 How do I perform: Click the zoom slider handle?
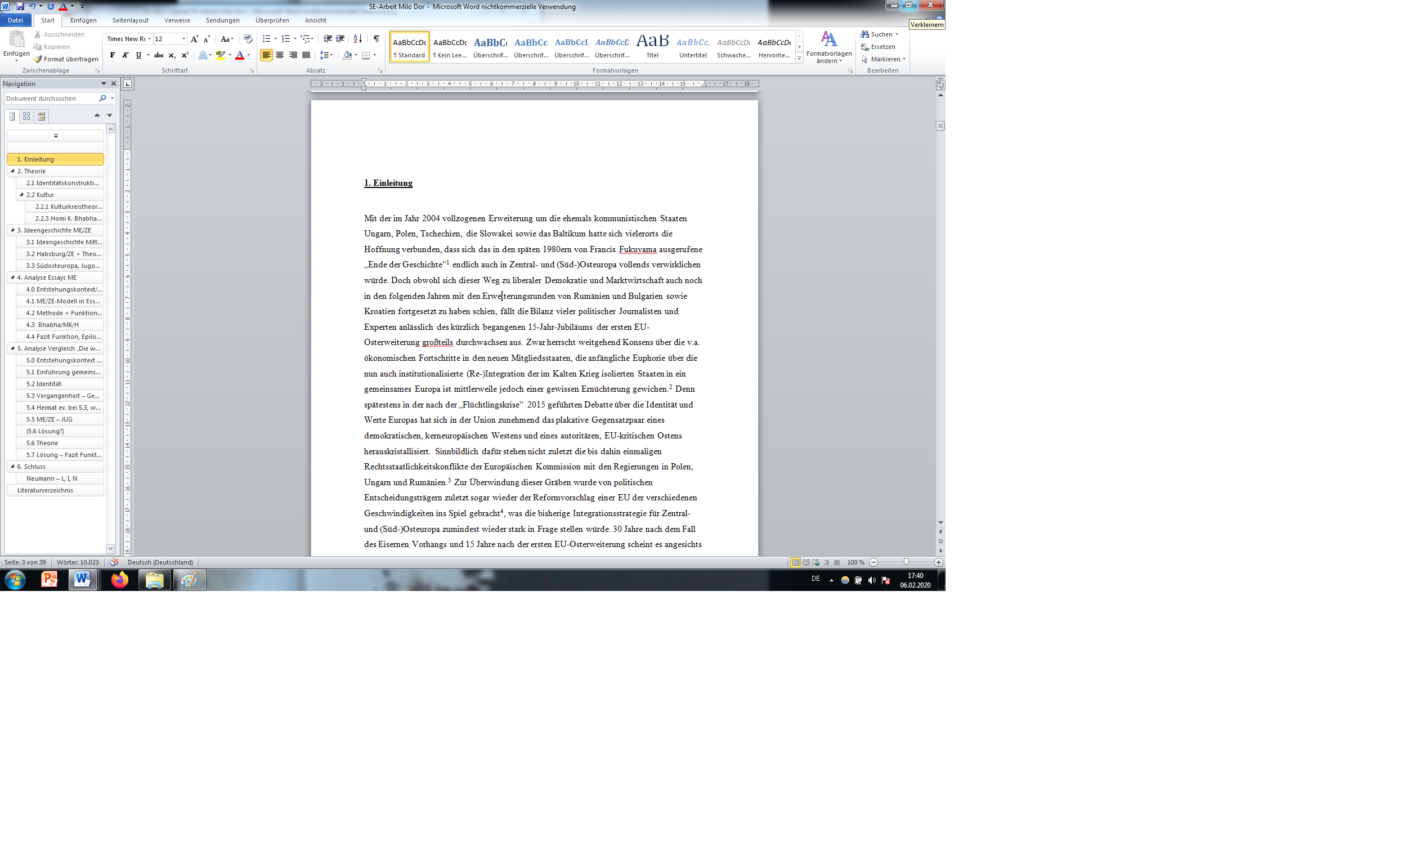click(x=906, y=563)
